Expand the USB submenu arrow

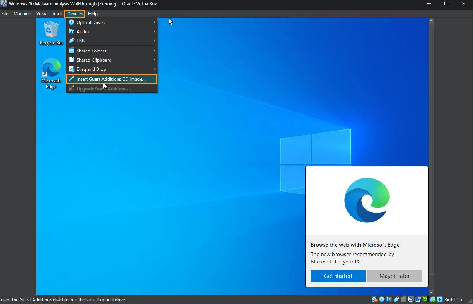(x=154, y=41)
